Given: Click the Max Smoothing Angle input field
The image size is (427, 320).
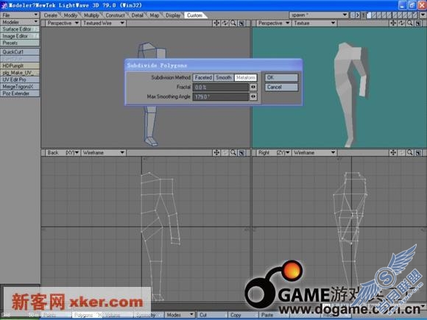Looking at the screenshot, I should click(x=221, y=96).
